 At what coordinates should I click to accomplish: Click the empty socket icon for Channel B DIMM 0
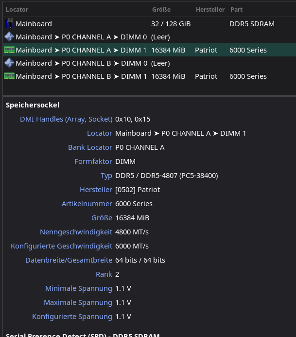[9, 63]
